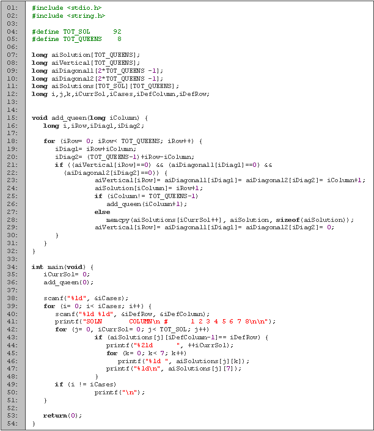Click 'long aiVertical[TOT_QUEENS];' declaration

point(86,63)
